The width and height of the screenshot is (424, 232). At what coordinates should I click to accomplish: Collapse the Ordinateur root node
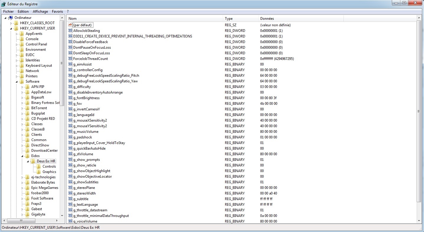coord(6,18)
